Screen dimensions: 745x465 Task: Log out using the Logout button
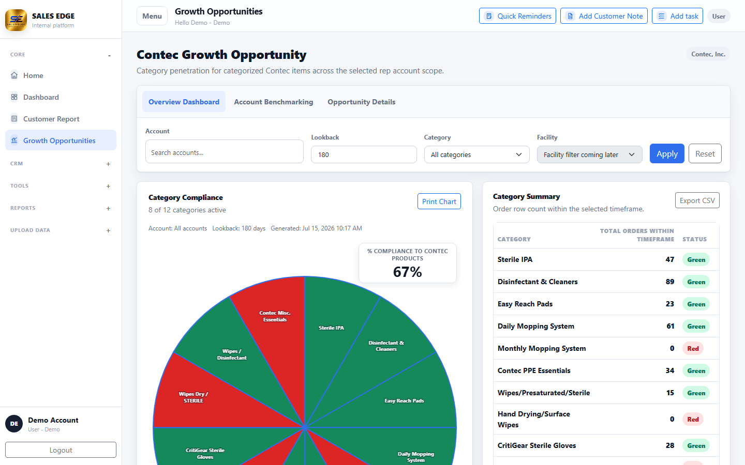61,450
